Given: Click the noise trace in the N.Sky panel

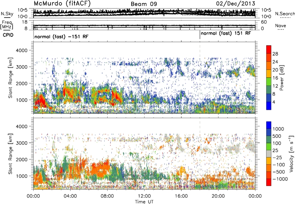Looking at the screenshot, I should pyautogui.click(x=144, y=13).
